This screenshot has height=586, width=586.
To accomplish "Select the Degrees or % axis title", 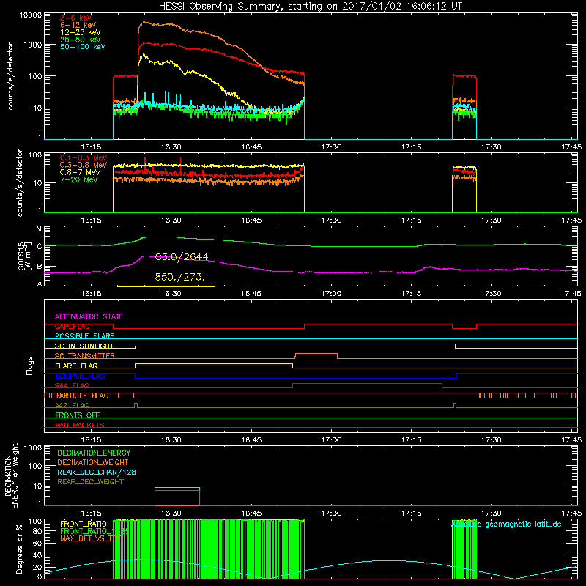I will pyautogui.click(x=19, y=549).
